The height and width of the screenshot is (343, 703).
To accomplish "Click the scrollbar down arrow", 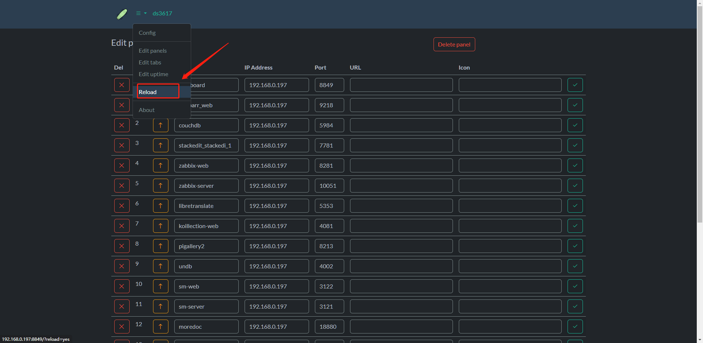I will (x=700, y=340).
